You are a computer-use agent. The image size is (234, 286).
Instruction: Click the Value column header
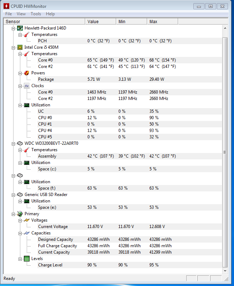point(100,22)
